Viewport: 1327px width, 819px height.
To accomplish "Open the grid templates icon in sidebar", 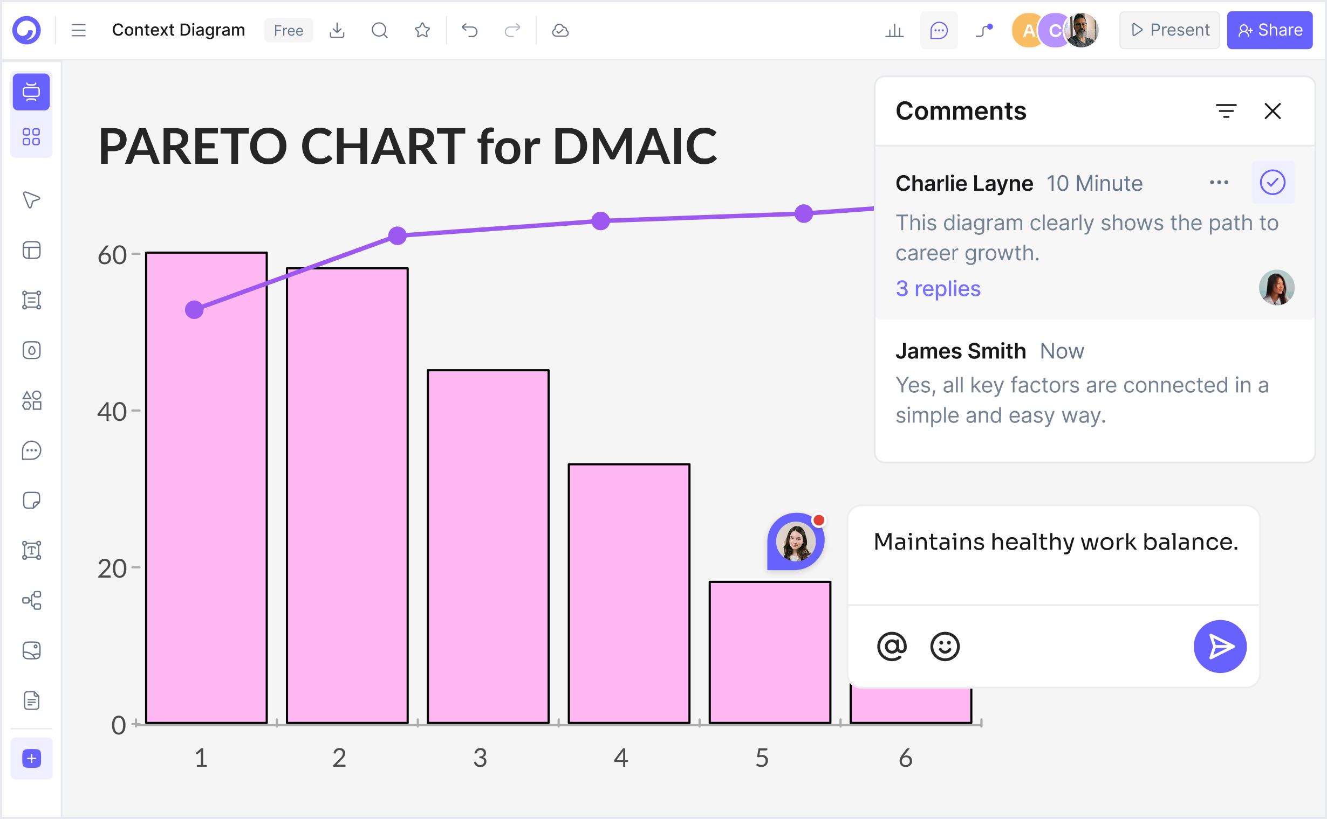I will coord(31,136).
